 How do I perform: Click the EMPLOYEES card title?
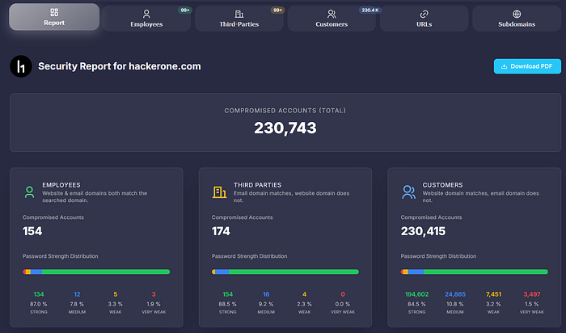click(x=61, y=185)
